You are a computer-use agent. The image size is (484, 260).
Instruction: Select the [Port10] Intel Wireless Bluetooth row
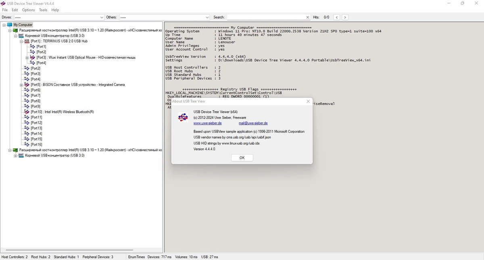(62, 112)
